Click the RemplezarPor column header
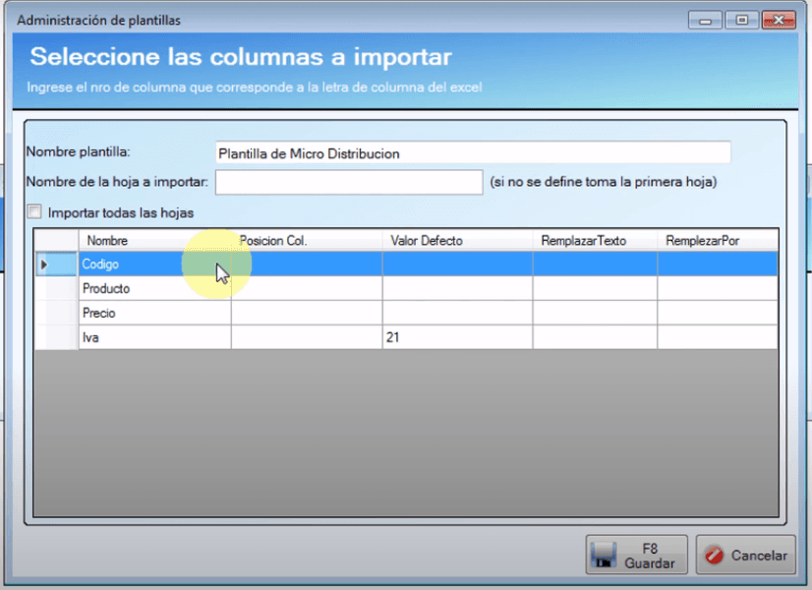This screenshot has height=590, width=812. click(x=718, y=241)
